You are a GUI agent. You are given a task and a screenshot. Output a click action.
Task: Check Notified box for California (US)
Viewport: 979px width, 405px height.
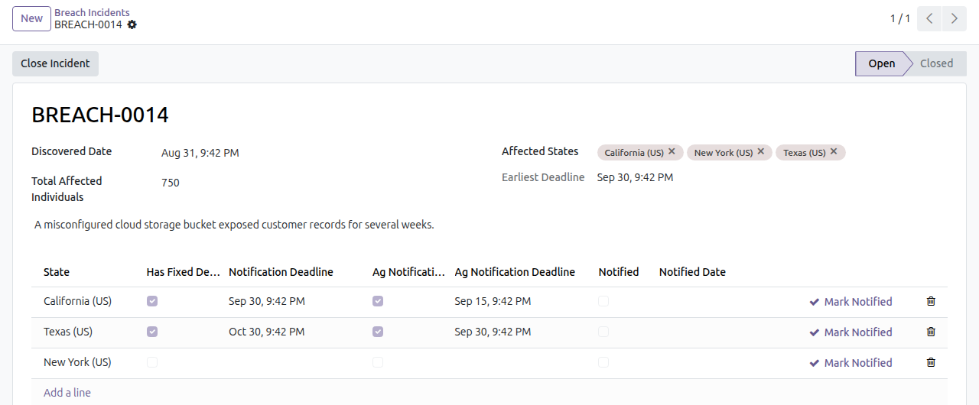pyautogui.click(x=603, y=301)
